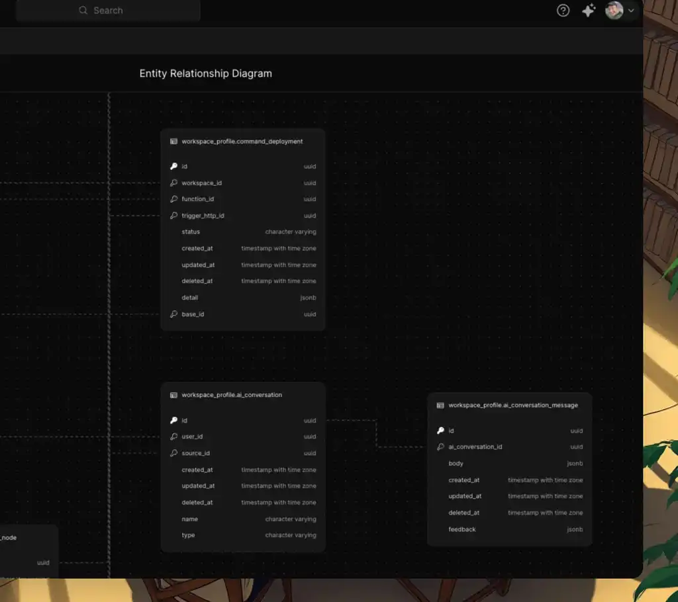Click primary key icon of command_deployment id
The height and width of the screenshot is (602, 678).
(173, 167)
